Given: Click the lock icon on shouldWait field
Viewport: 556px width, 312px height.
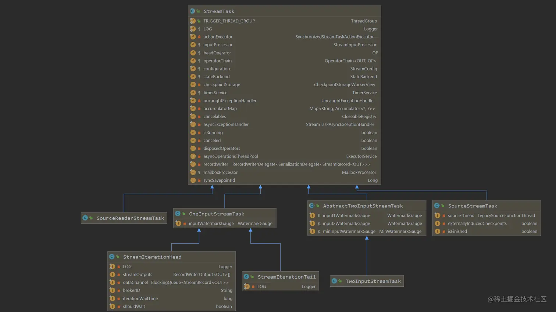Looking at the screenshot, I should point(119,306).
